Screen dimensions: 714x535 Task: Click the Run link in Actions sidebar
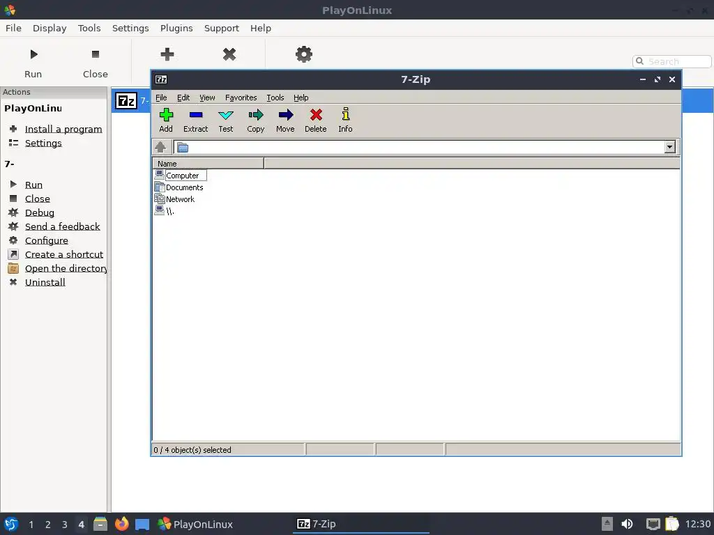[x=33, y=185]
